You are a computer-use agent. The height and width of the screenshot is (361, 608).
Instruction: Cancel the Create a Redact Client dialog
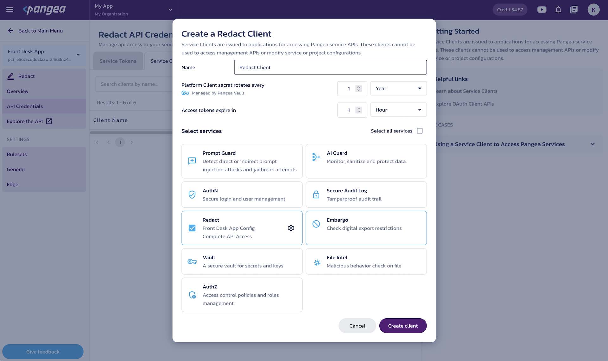click(357, 326)
